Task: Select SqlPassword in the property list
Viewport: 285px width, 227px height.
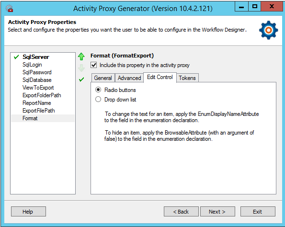Action: (37, 72)
